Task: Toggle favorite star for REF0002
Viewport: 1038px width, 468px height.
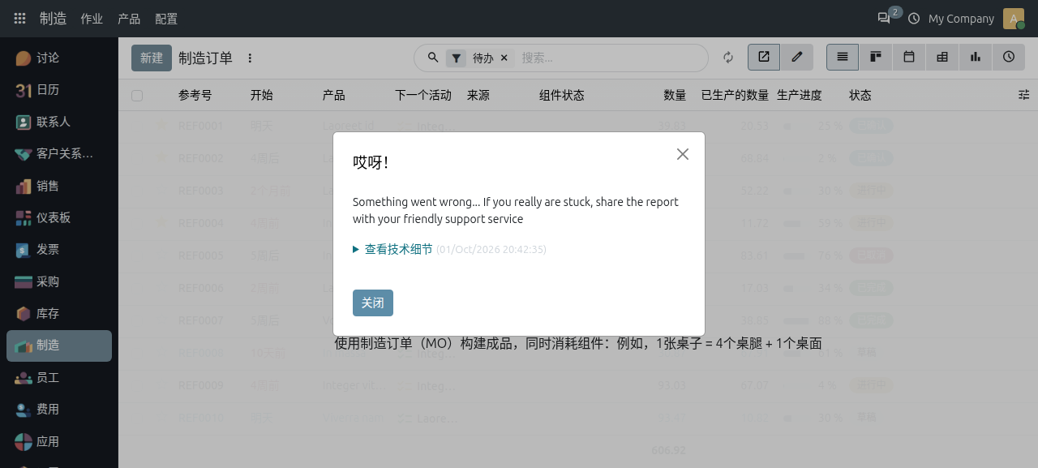Action: 161,158
